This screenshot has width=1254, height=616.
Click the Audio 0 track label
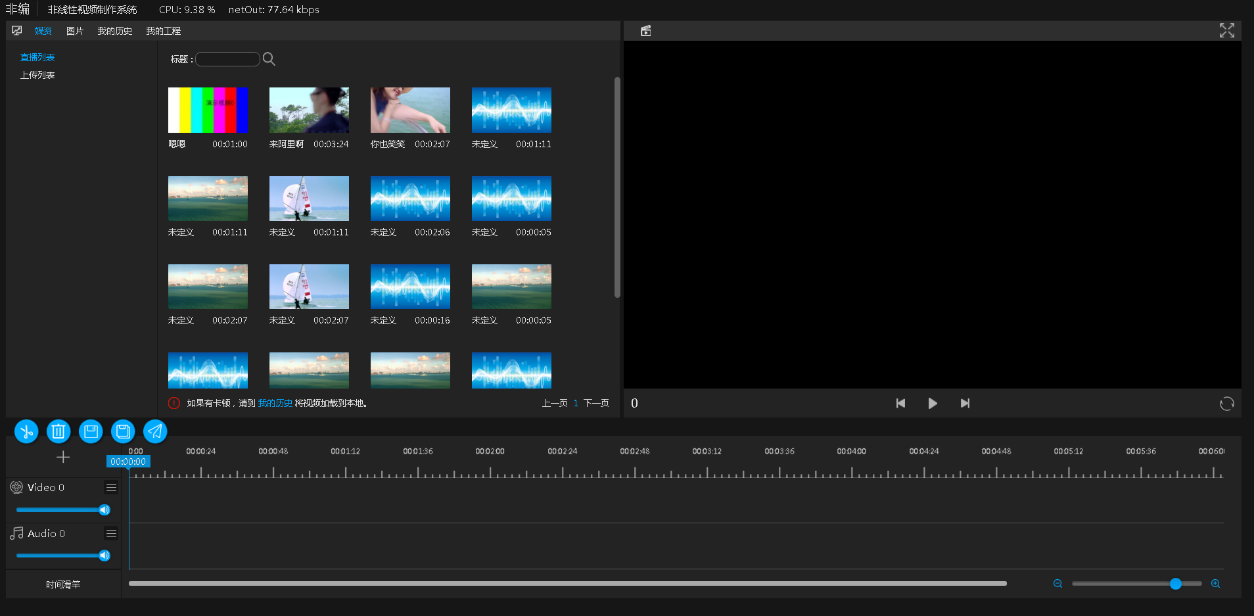tap(46, 533)
